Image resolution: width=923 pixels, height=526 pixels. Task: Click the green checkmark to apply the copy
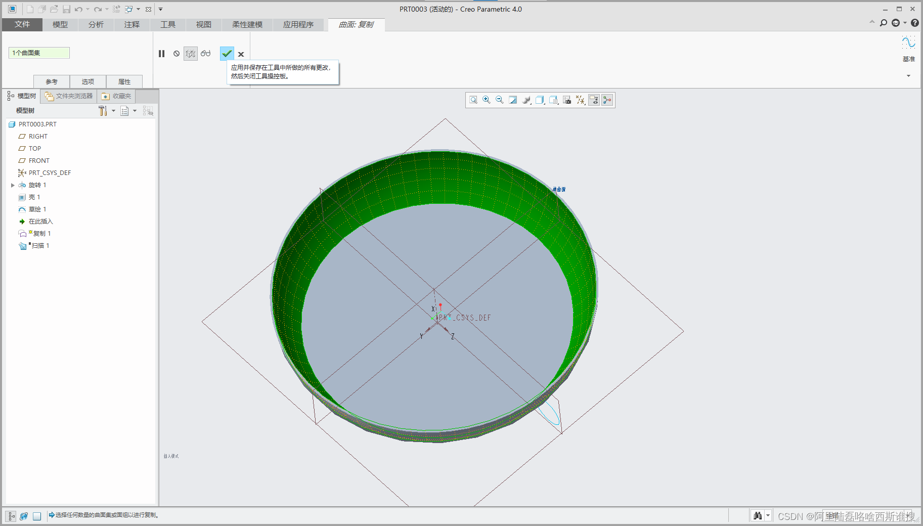[227, 53]
